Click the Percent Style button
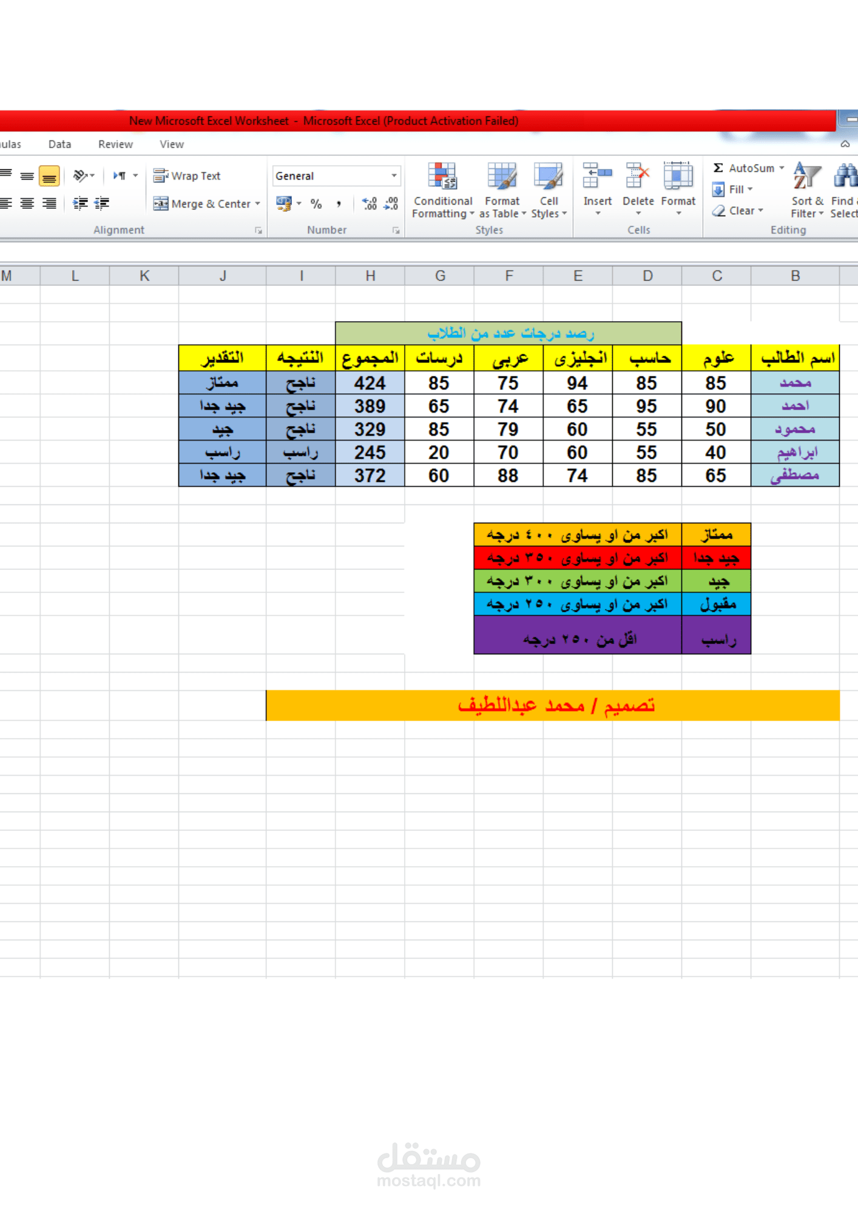858x1214 pixels. tap(316, 204)
